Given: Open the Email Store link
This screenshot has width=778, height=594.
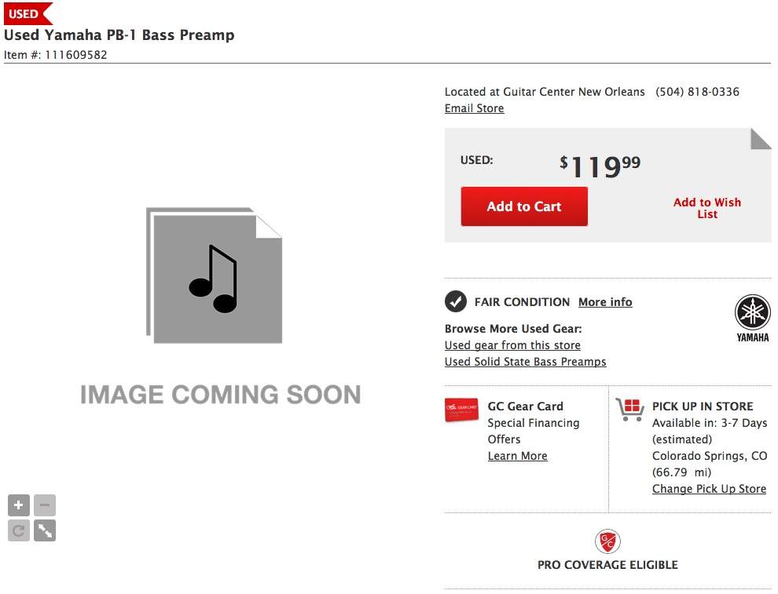Looking at the screenshot, I should pyautogui.click(x=474, y=108).
